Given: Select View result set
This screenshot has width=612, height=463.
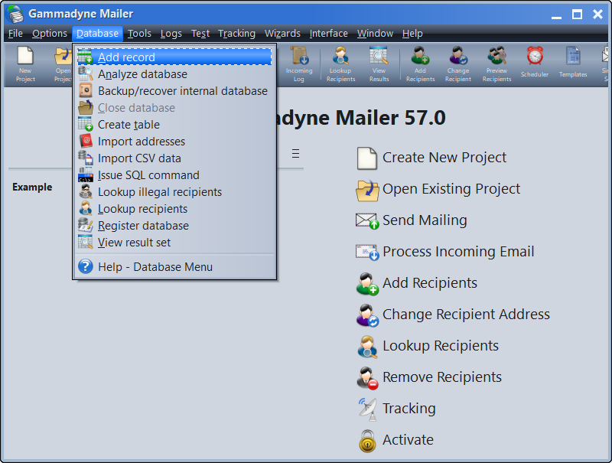Looking at the screenshot, I should (174, 242).
